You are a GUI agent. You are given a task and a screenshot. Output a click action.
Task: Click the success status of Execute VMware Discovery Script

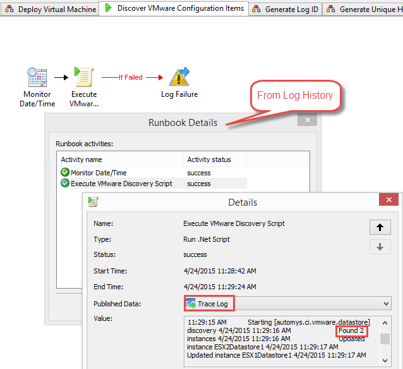coord(199,184)
